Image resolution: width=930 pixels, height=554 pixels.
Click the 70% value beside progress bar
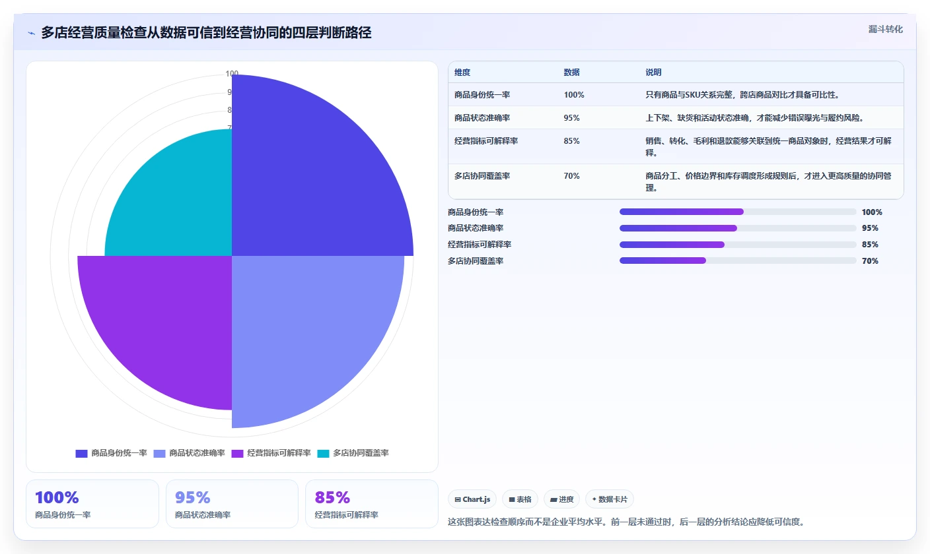(x=870, y=261)
